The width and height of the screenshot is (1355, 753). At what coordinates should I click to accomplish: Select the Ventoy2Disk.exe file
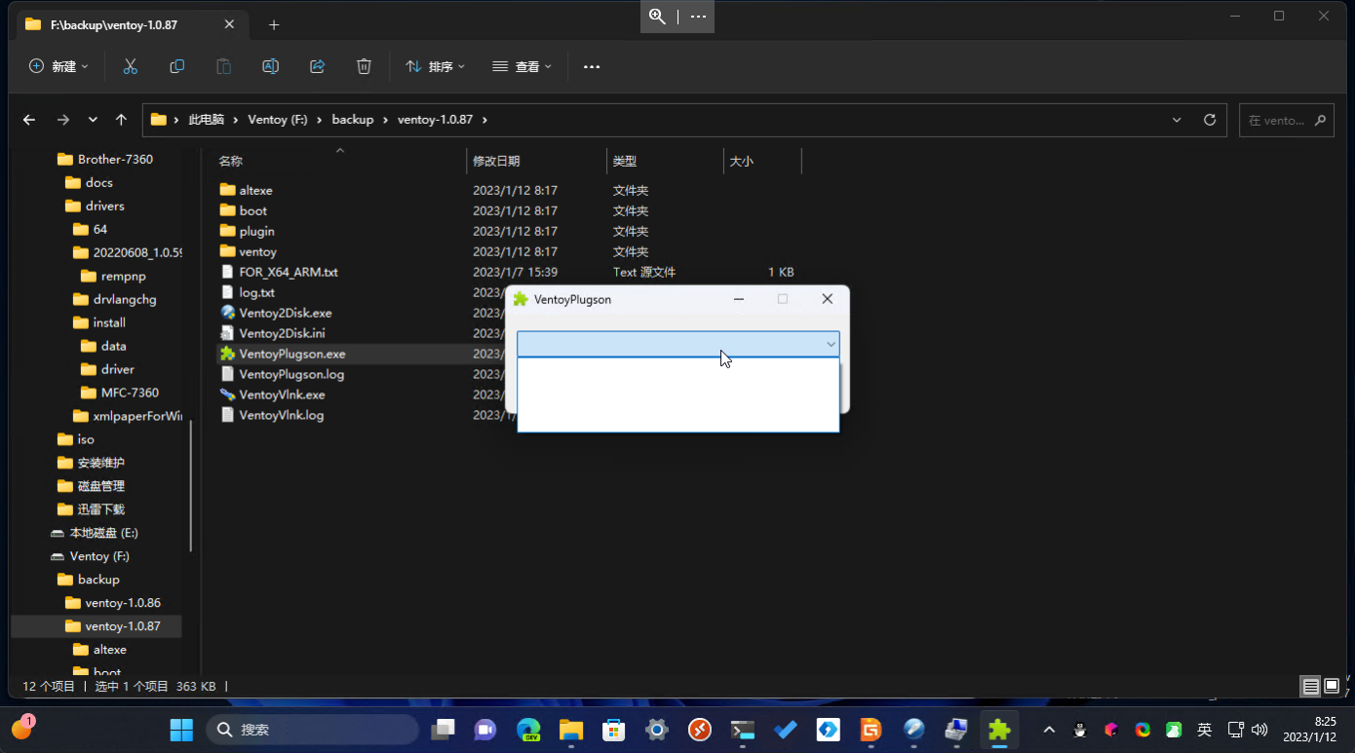286,313
